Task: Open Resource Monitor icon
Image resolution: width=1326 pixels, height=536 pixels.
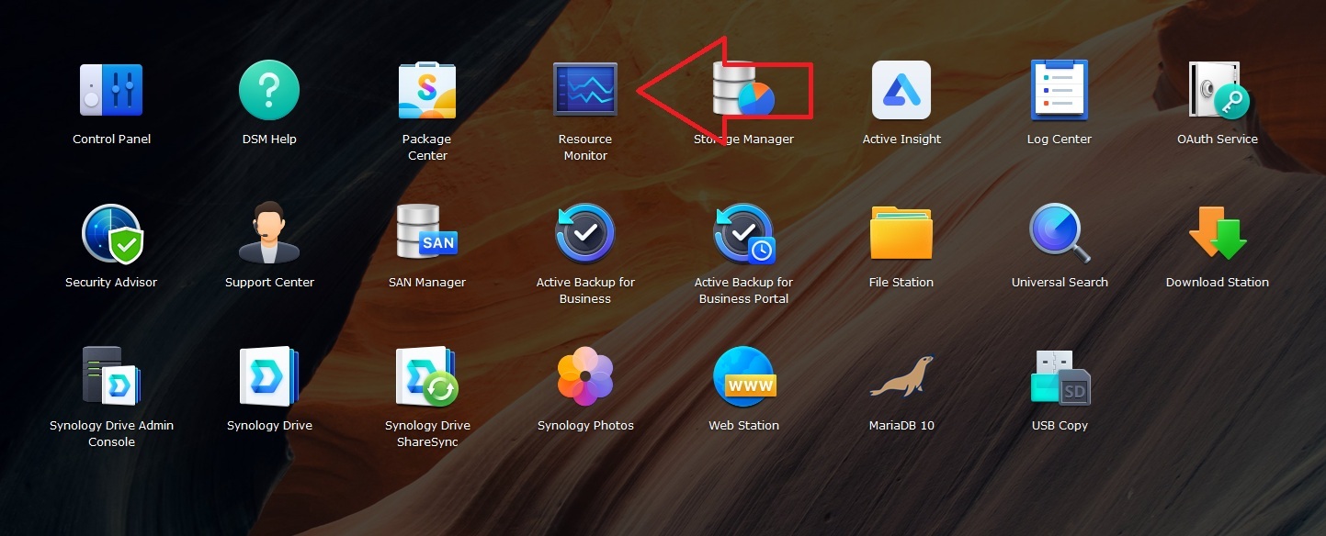Action: (585, 90)
